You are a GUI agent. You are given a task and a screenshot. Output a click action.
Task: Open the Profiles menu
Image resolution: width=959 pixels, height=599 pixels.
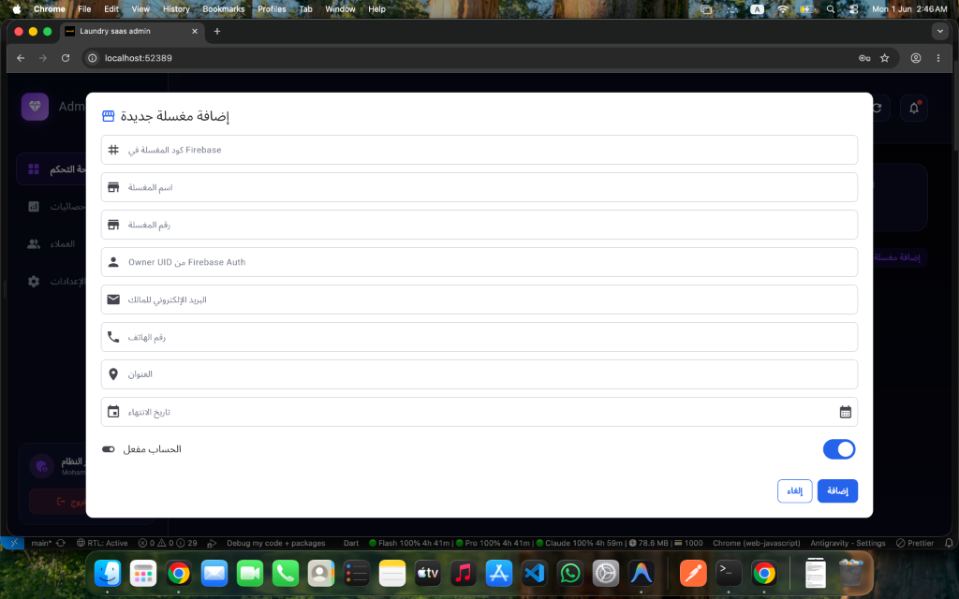tap(272, 9)
